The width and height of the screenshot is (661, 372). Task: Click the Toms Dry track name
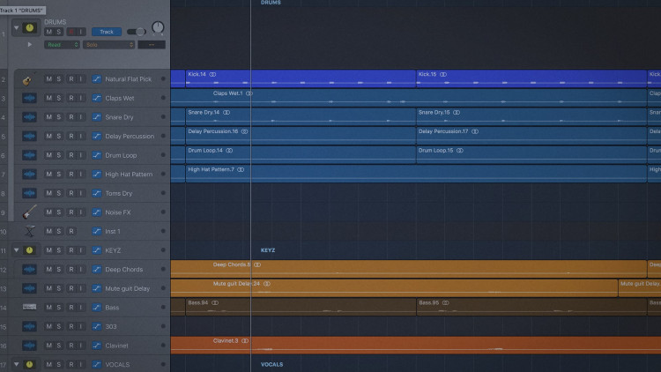point(119,194)
